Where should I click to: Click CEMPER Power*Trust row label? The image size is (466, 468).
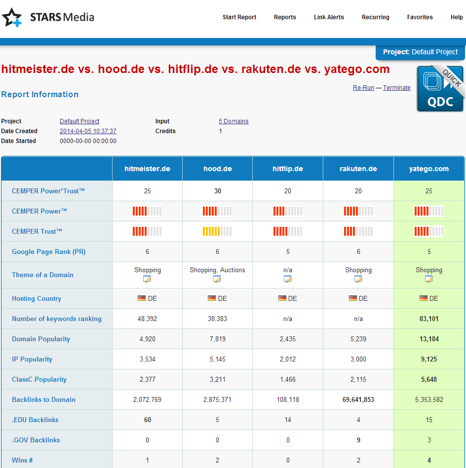click(x=48, y=191)
